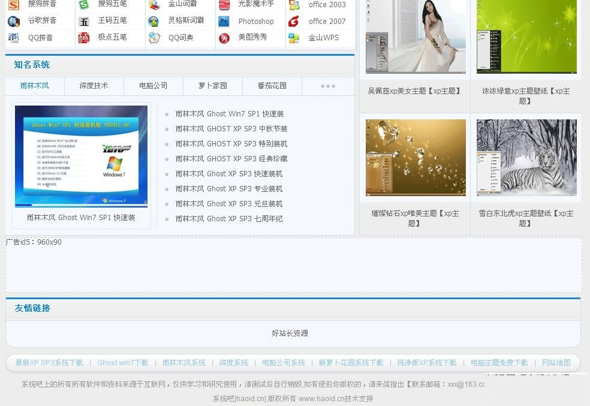
Task: Click the QQ词典 icon
Action: [x=154, y=38]
